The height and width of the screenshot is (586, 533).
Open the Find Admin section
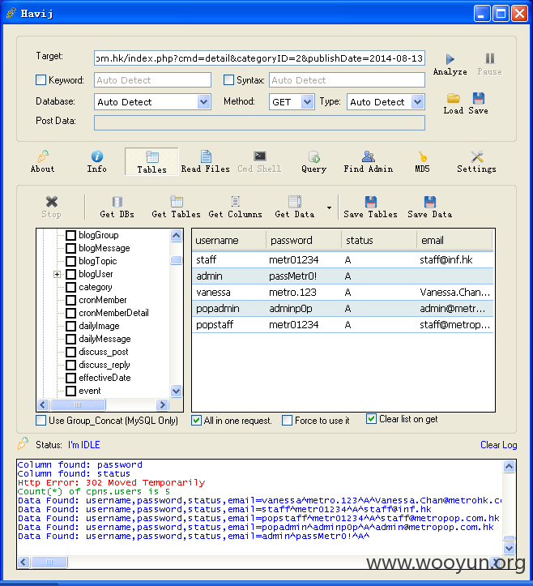pos(369,161)
